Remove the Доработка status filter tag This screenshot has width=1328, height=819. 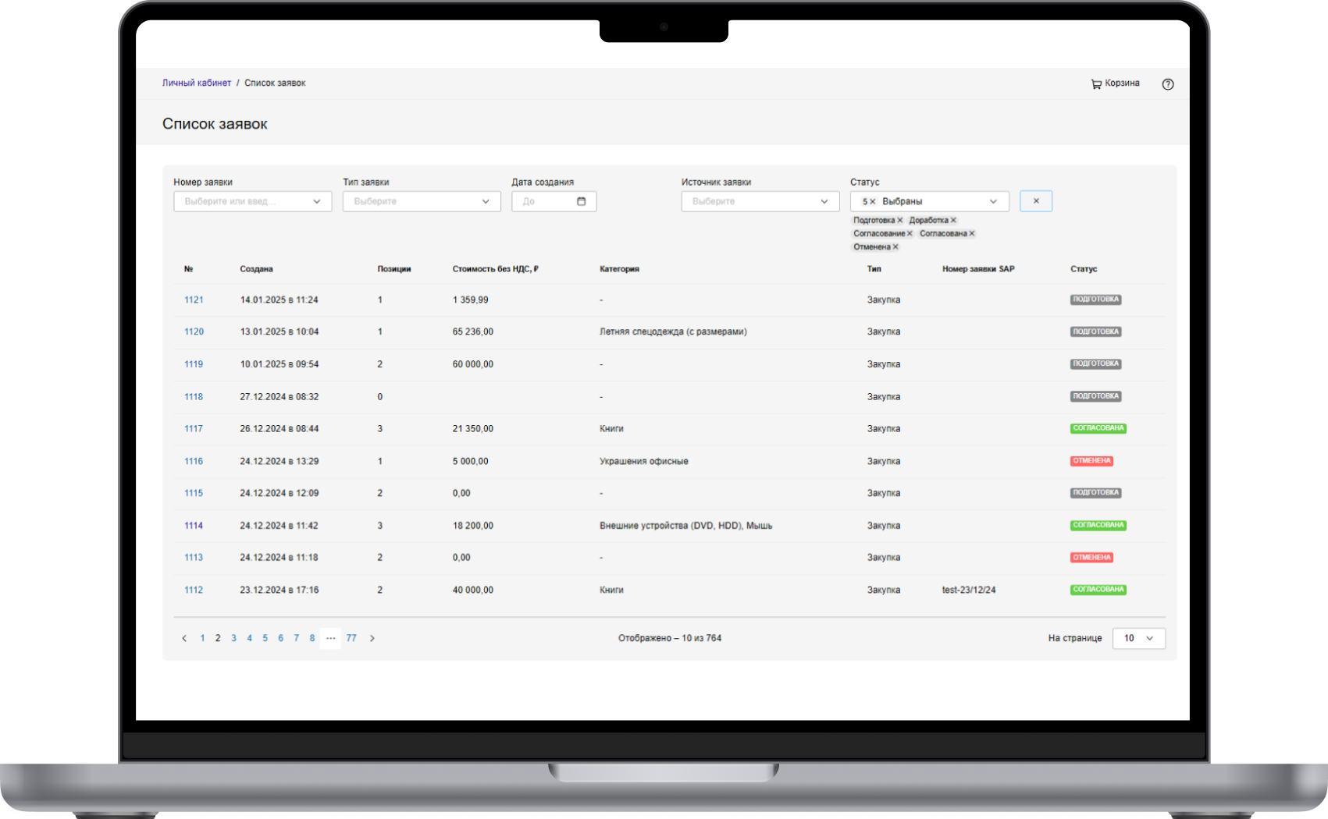tap(953, 221)
